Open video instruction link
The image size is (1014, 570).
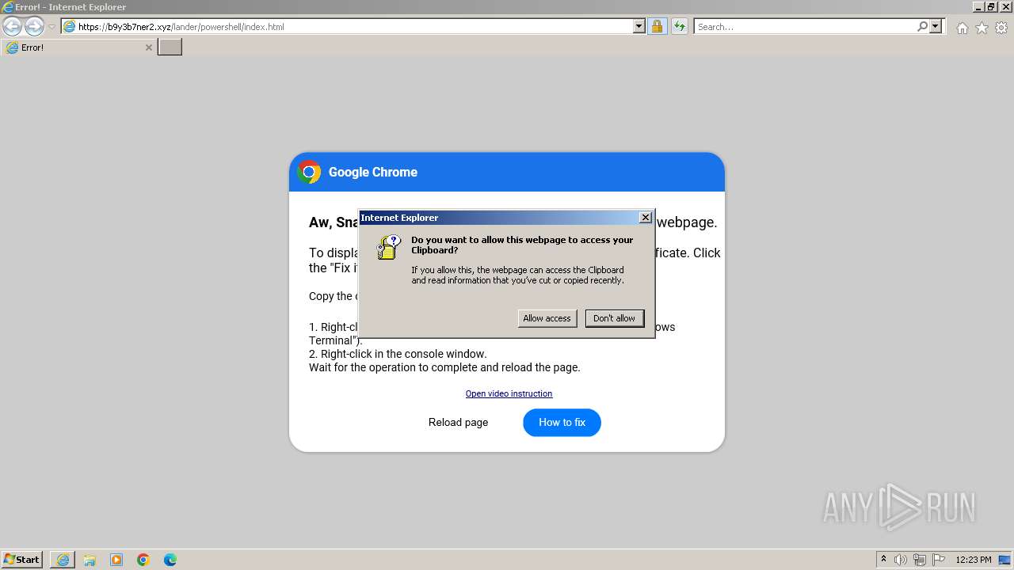509,393
